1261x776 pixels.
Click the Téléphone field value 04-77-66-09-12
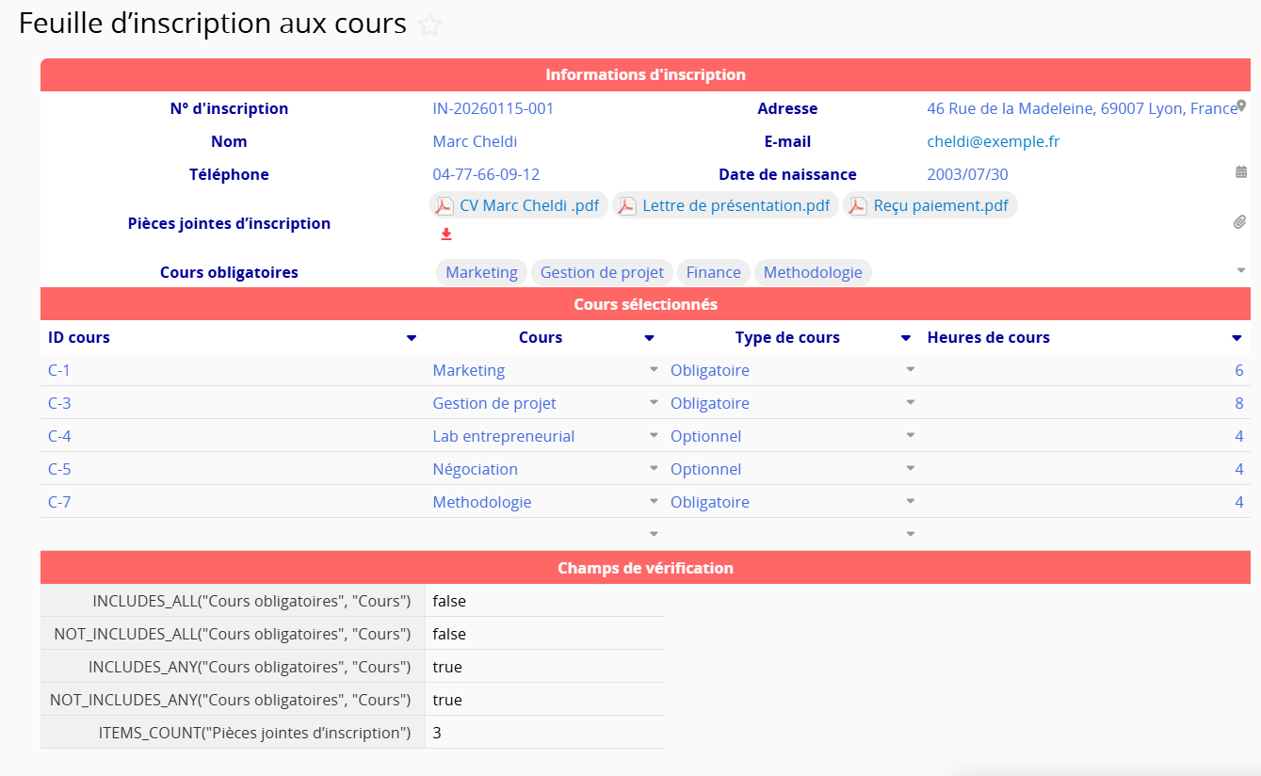coord(486,174)
